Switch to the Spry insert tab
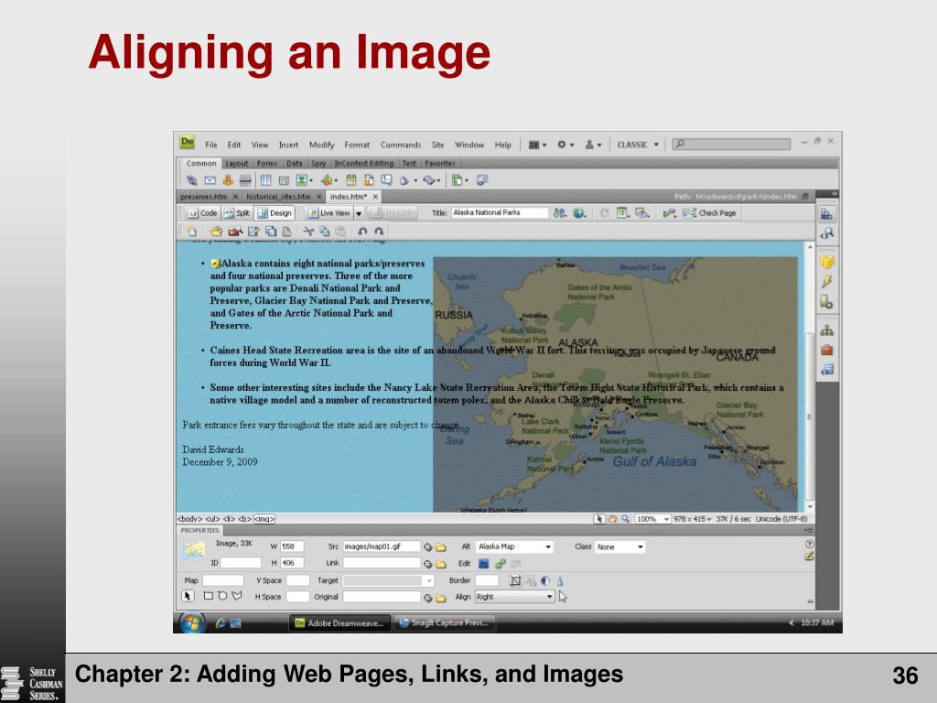The width and height of the screenshot is (937, 703). 318,163
